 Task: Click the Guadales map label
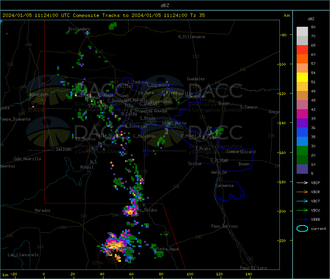(x=196, y=79)
